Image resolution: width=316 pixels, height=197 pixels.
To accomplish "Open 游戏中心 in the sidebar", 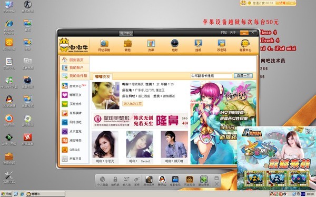I will point(74,86).
